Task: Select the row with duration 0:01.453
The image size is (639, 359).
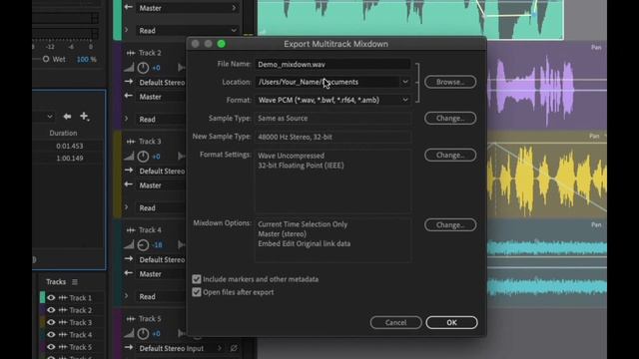Action: pos(68,146)
